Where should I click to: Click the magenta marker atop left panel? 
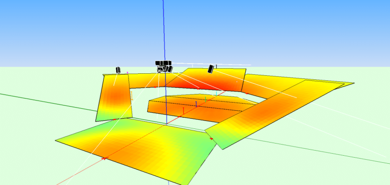[127, 73]
